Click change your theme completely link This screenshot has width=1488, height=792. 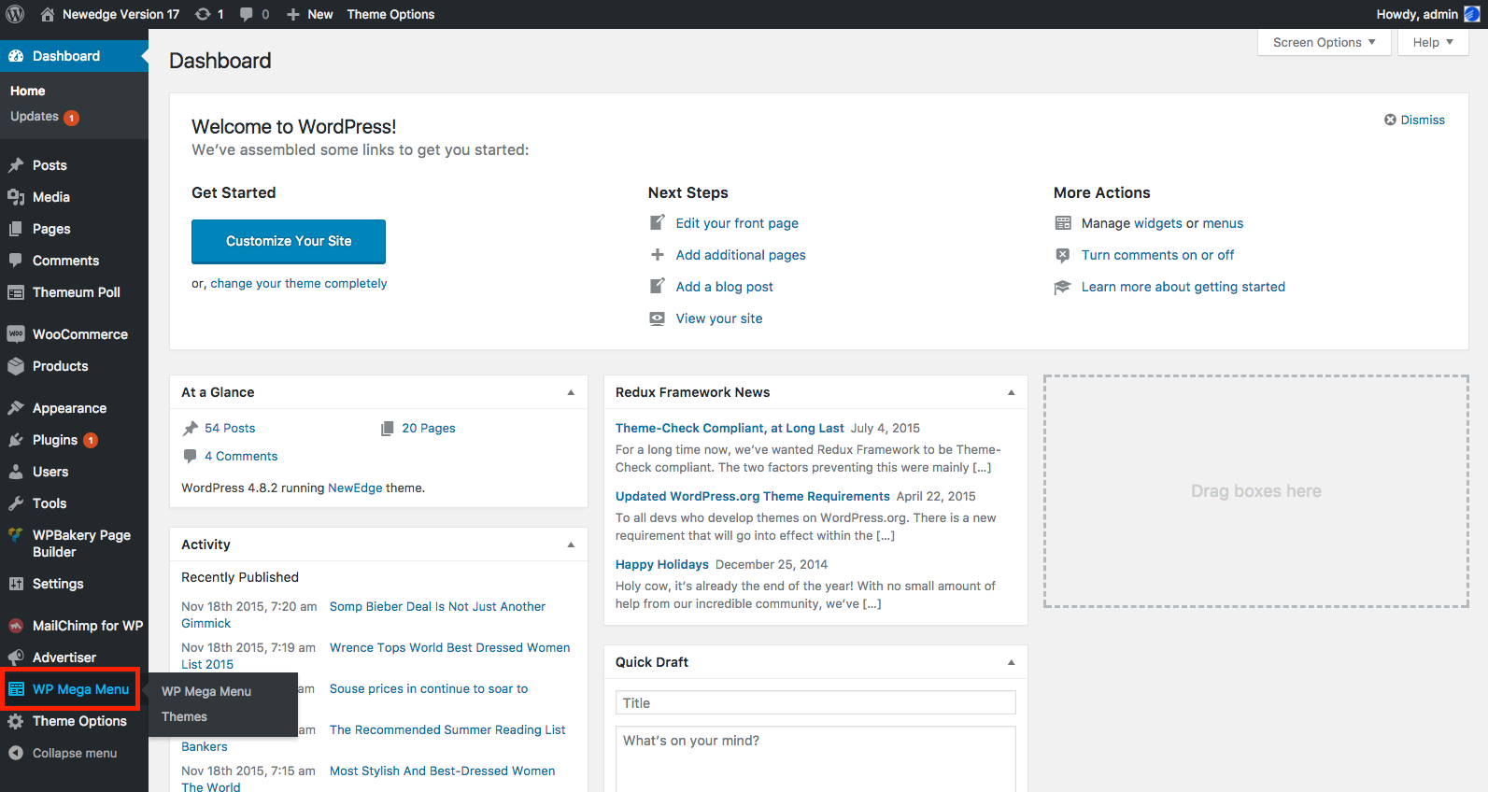(x=298, y=283)
